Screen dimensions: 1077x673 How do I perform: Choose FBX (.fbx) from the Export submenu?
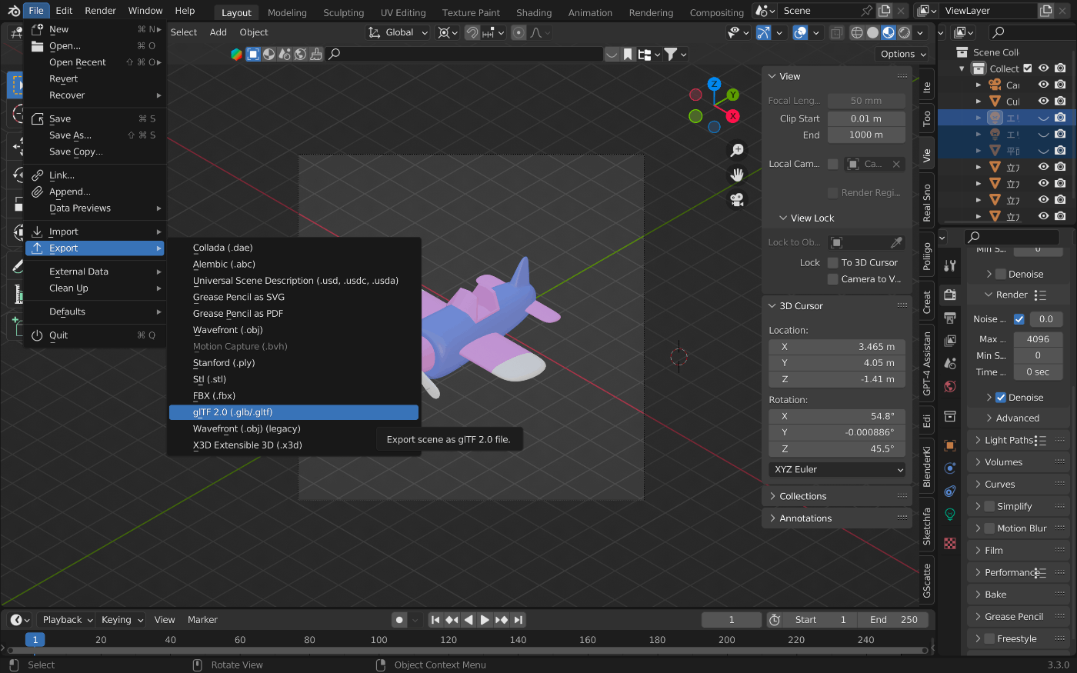[294, 396]
